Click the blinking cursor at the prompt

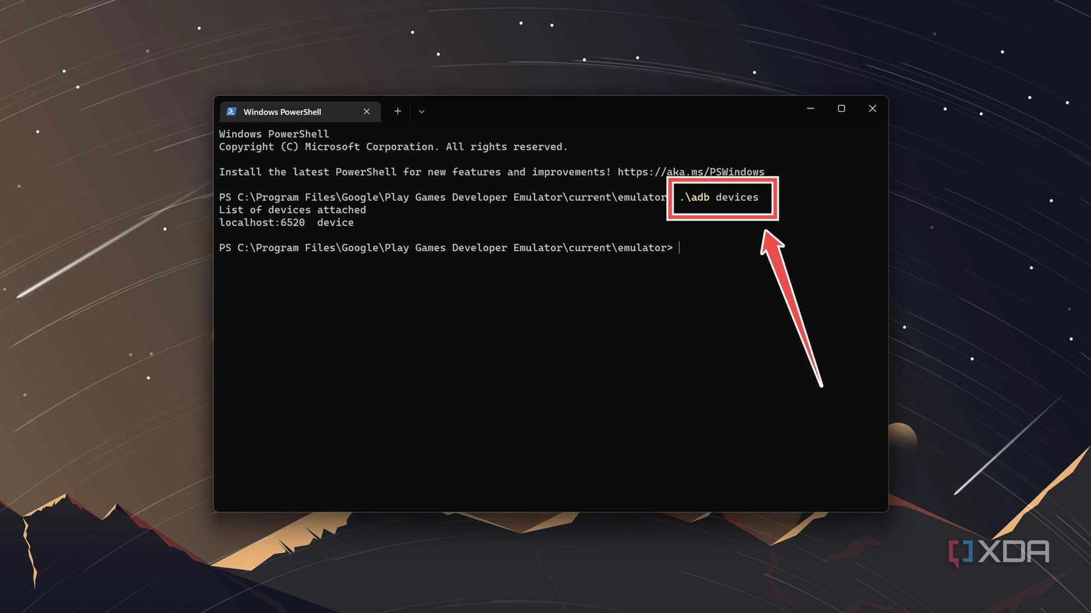(x=680, y=248)
